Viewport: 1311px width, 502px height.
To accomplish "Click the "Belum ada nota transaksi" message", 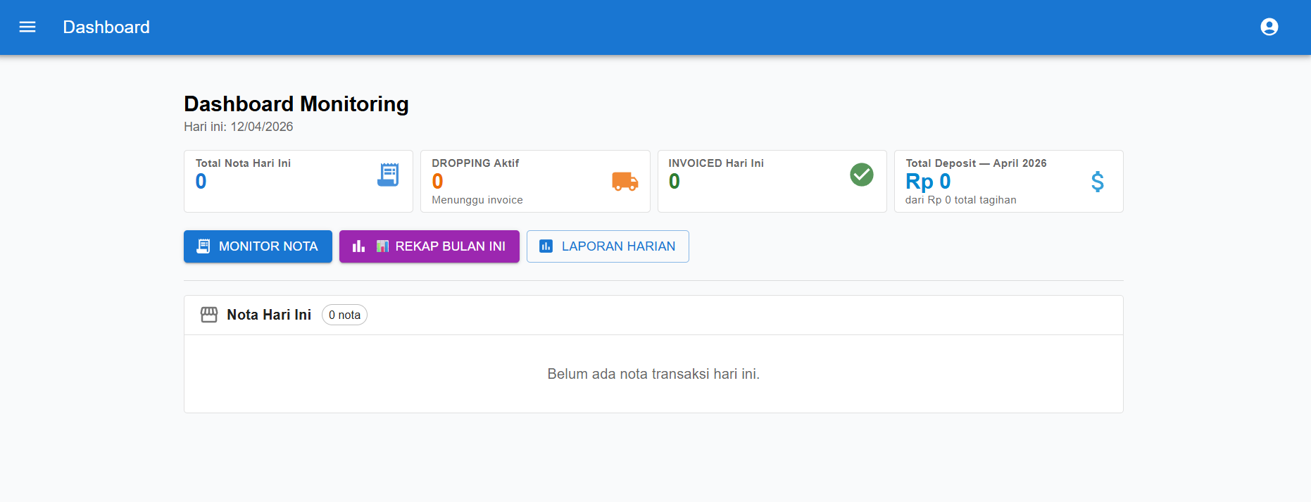I will tap(653, 374).
